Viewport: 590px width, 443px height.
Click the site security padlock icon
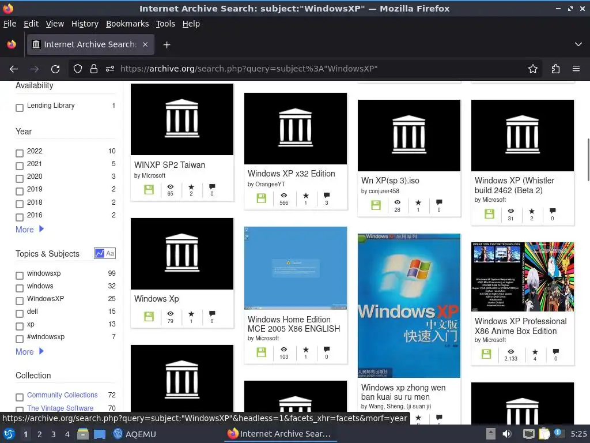[x=94, y=69]
